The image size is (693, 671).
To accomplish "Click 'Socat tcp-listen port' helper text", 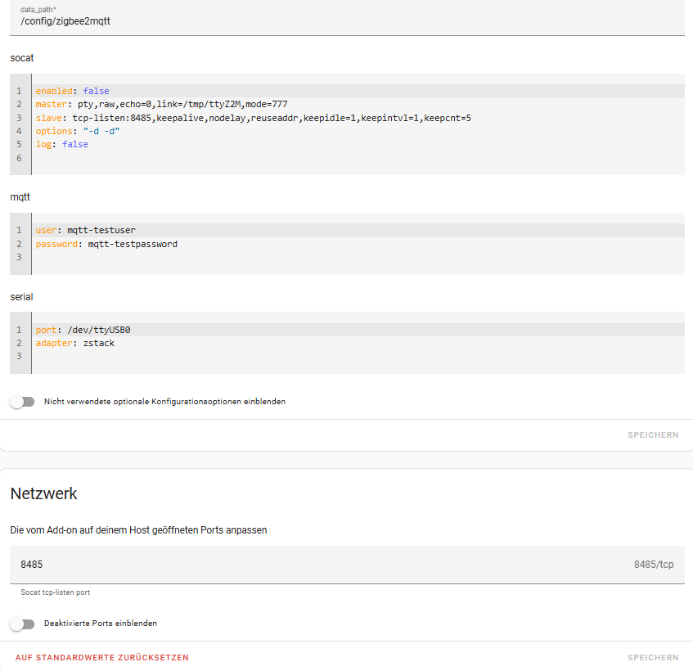I will point(56,592).
